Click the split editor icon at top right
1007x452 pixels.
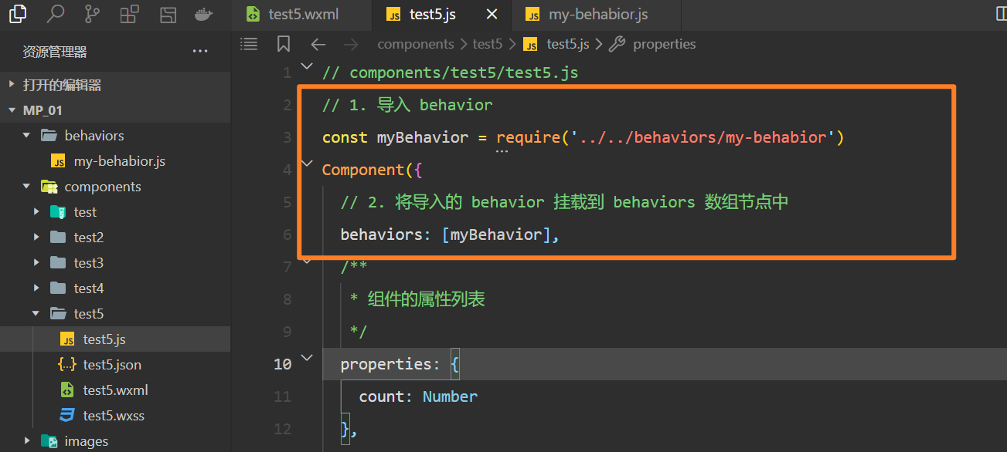(x=1002, y=14)
